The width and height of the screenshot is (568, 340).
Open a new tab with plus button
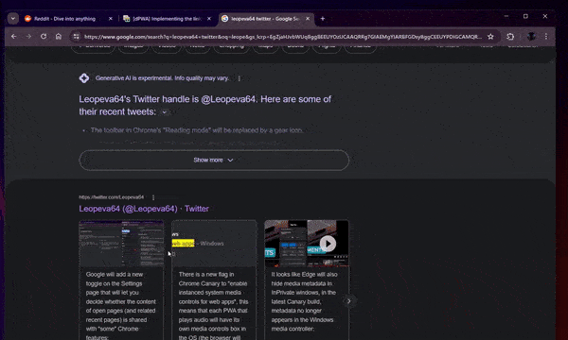coord(323,19)
